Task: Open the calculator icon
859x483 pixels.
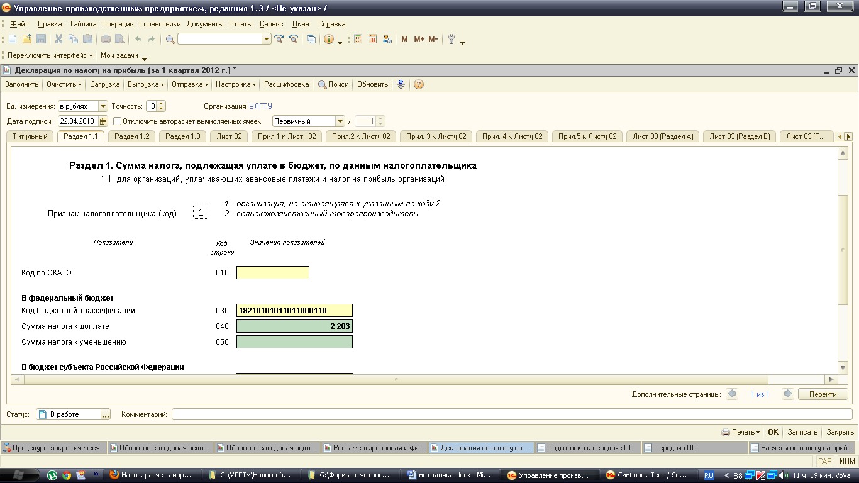Action: click(358, 39)
